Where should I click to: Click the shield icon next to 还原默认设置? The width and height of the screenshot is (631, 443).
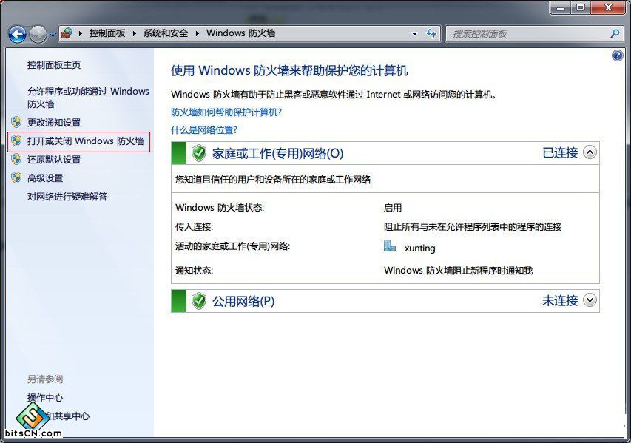coord(16,159)
